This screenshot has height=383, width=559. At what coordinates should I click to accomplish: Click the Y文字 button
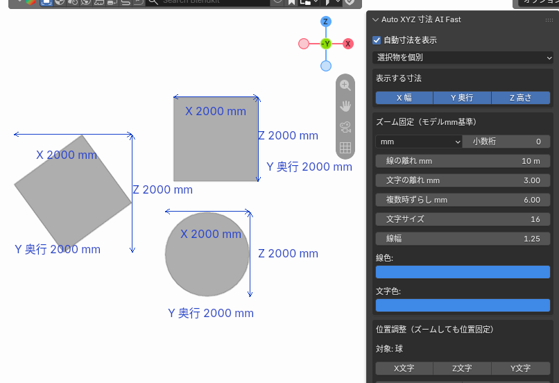click(520, 368)
